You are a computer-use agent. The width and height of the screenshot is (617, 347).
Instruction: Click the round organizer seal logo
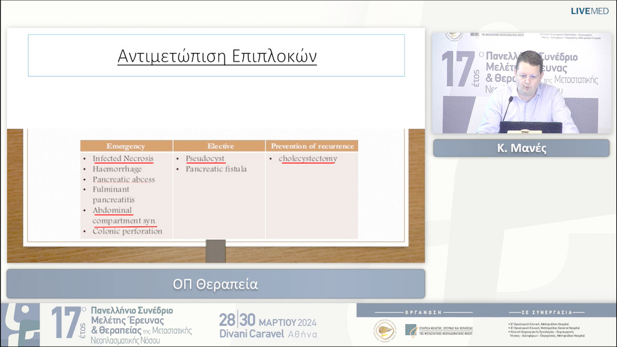385,330
